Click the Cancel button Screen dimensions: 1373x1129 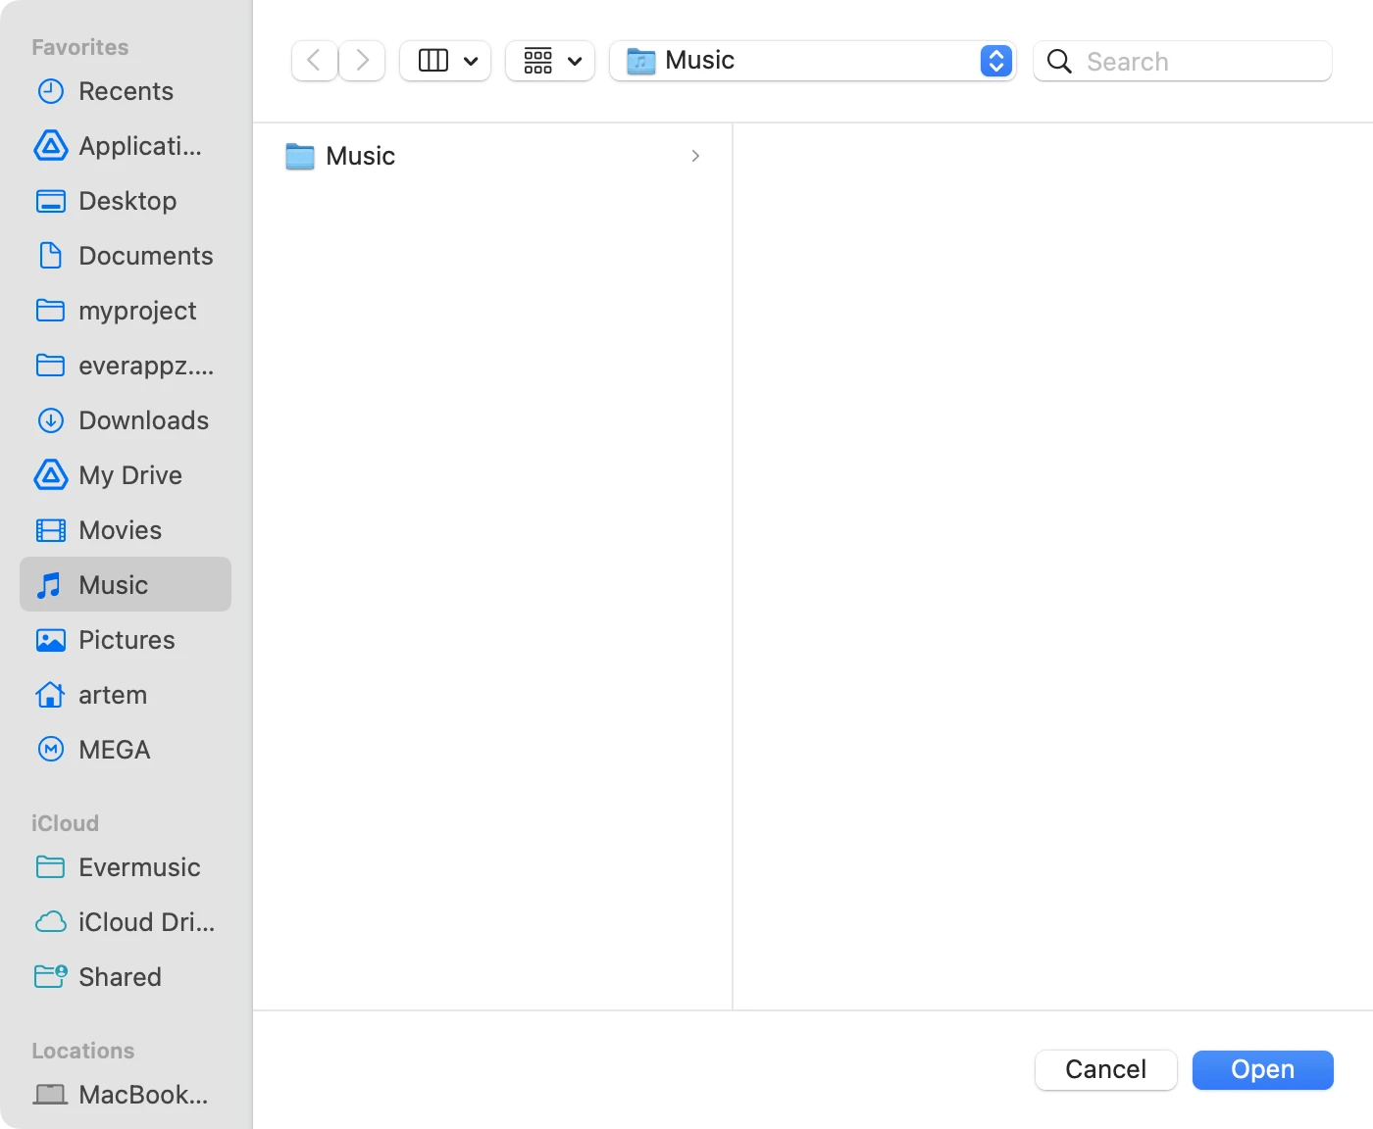coord(1105,1069)
